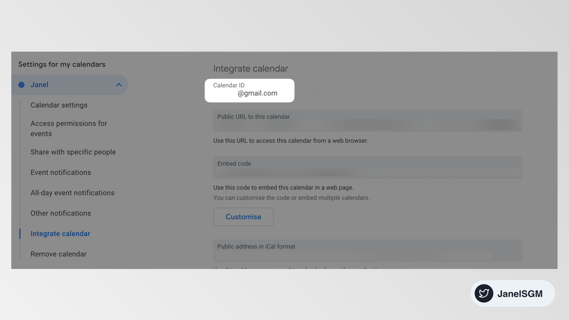Click the Twitter bird icon
This screenshot has height=320, width=569.
click(484, 293)
